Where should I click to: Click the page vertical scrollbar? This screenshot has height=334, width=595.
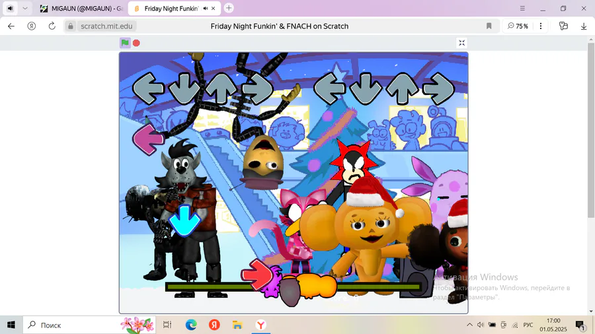(591, 131)
